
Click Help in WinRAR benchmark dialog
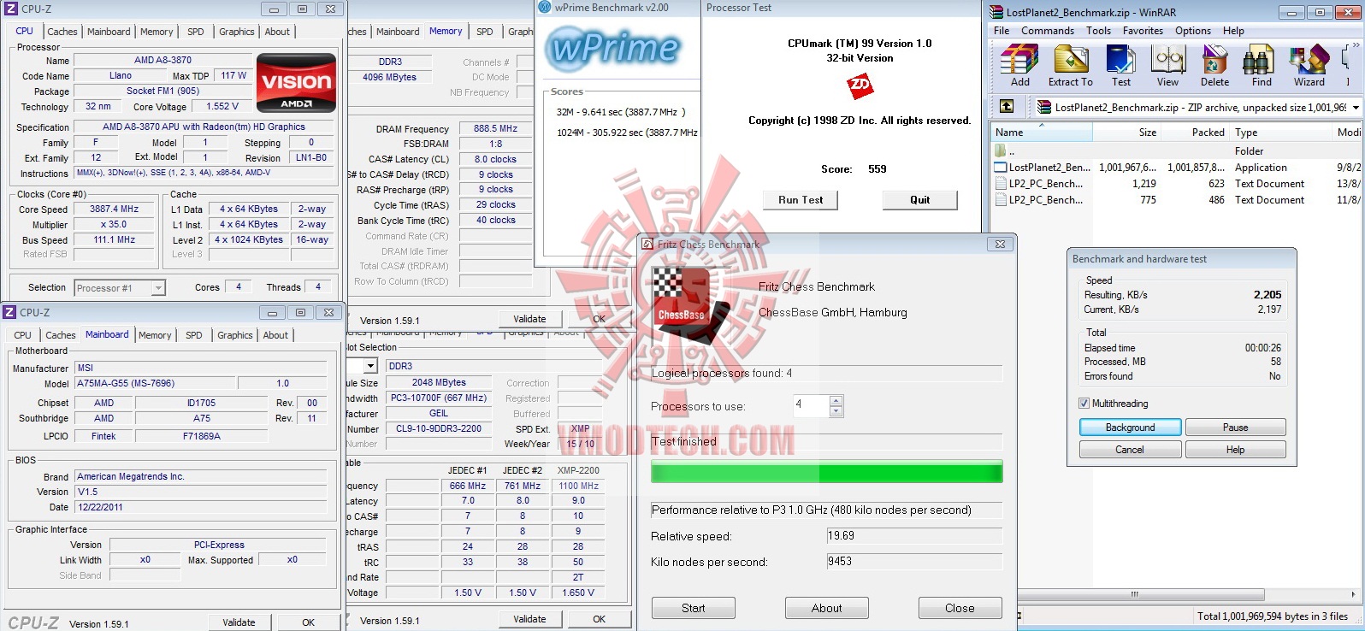tap(1236, 450)
